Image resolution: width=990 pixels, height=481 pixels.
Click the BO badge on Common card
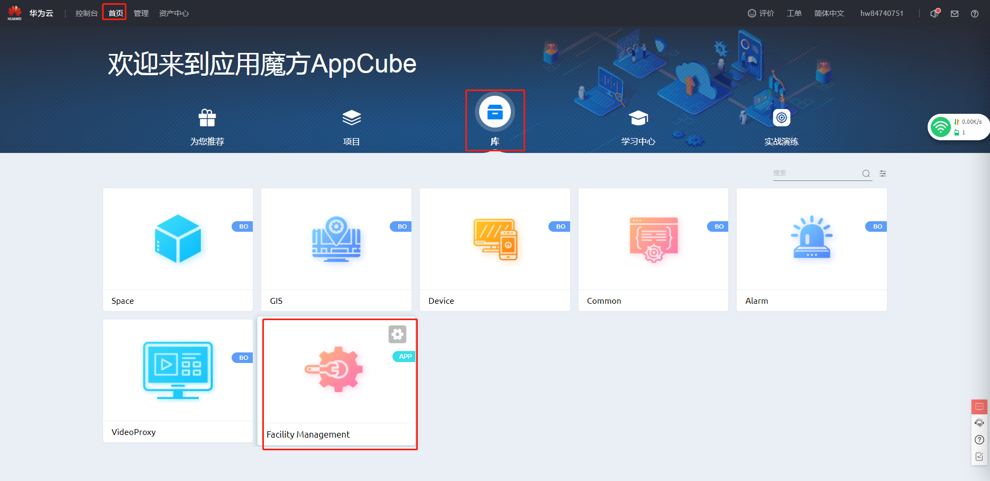tap(718, 226)
